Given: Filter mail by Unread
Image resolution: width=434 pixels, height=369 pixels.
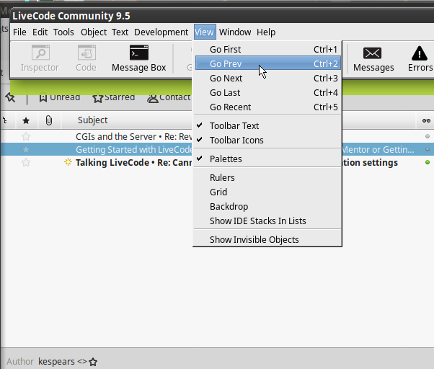Looking at the screenshot, I should (x=60, y=97).
